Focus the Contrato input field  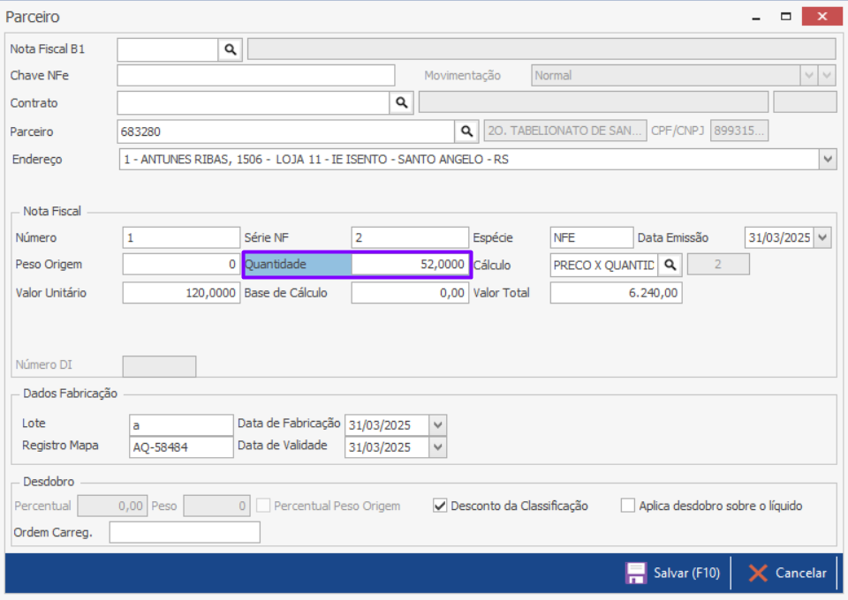254,102
